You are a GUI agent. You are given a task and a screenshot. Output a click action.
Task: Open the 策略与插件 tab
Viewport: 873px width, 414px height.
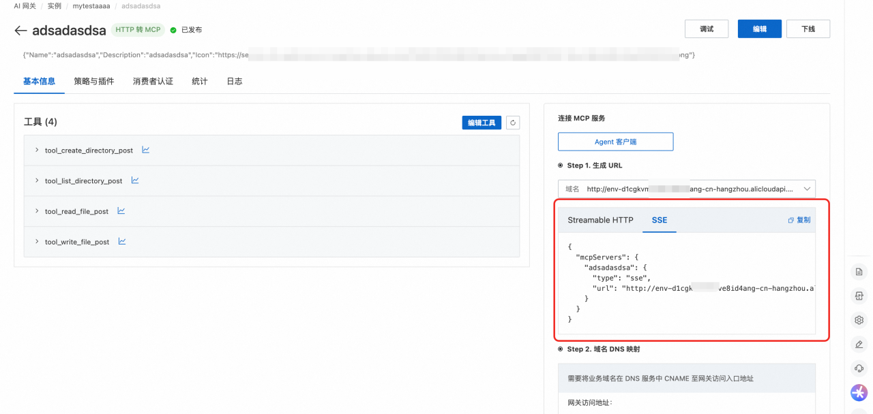[x=94, y=81]
